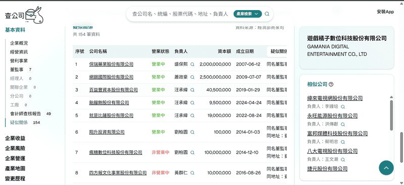Click the 成立日期 column header
The width and height of the screenshot is (404, 185).
[245, 51]
